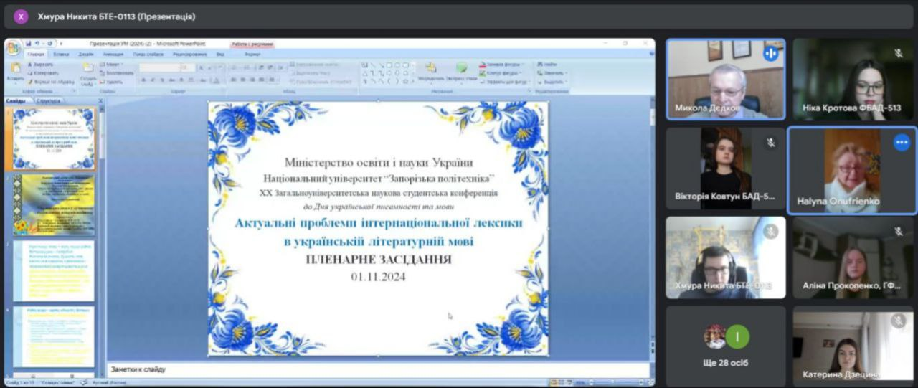Click the Save icon in quick access toolbar

coord(29,44)
